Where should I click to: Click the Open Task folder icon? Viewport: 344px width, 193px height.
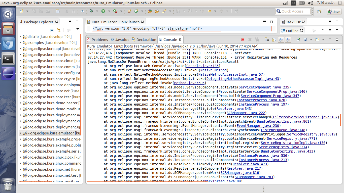pos(157,11)
